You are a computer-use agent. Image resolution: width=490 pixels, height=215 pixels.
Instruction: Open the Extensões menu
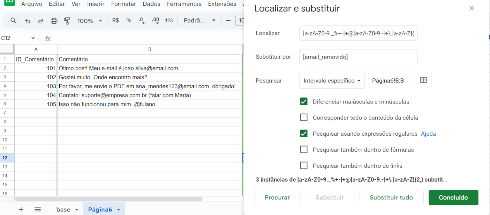[x=222, y=4]
